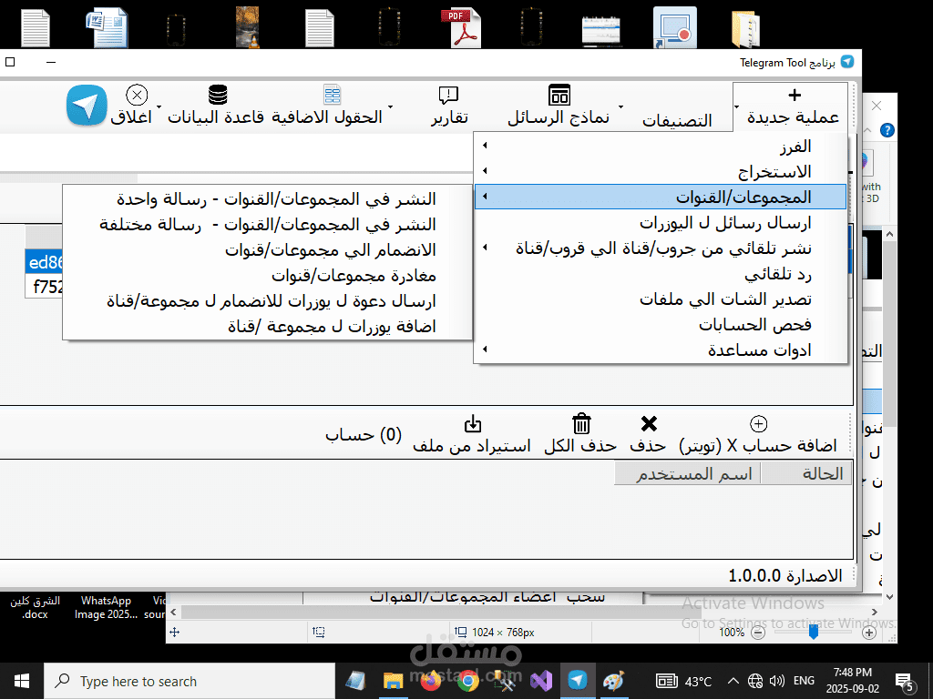This screenshot has width=933, height=699.
Task: Open قاعدة البيانات database icon
Action: point(218,95)
